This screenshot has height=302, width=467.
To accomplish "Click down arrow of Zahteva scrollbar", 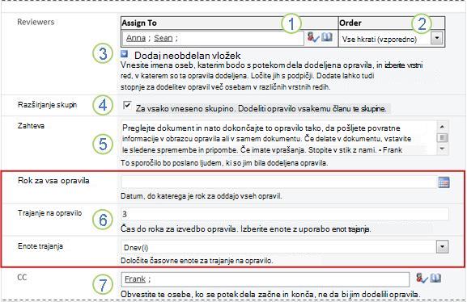I will [442, 149].
